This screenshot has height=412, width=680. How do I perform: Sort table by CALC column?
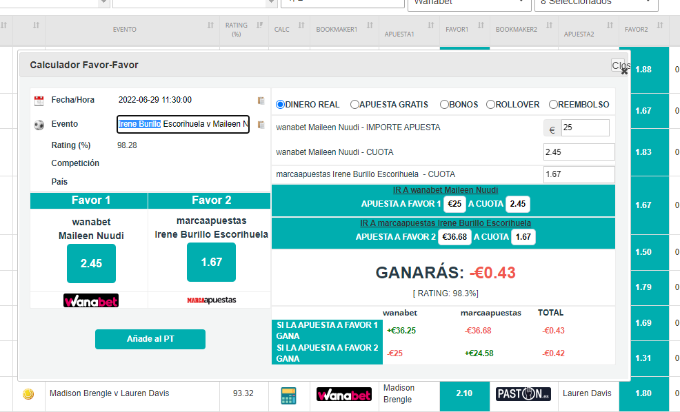click(x=301, y=25)
